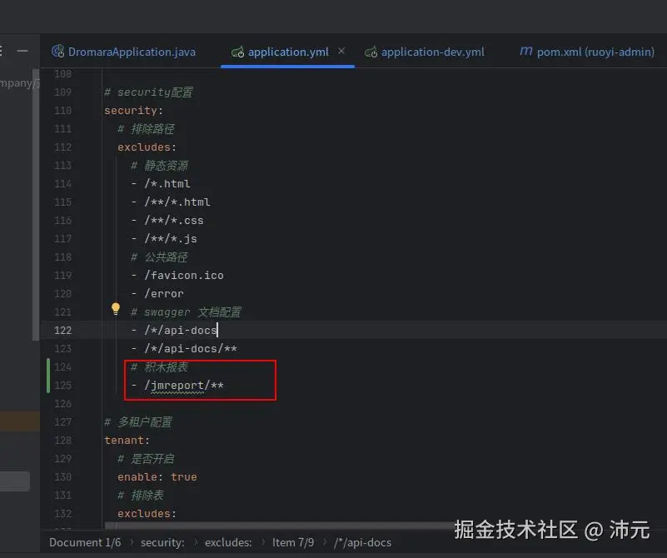Click the green change marker beside line 124
The image size is (667, 558).
[48, 376]
